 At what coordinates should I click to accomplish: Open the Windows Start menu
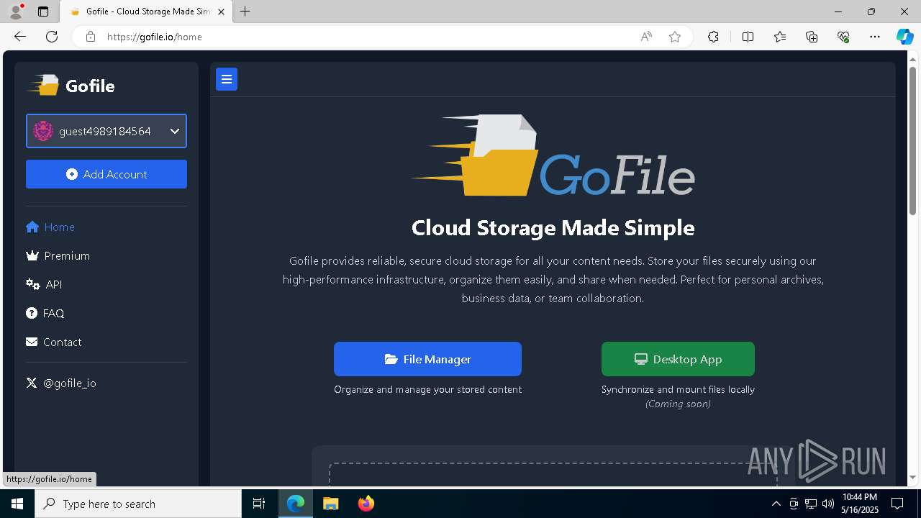[x=17, y=504]
